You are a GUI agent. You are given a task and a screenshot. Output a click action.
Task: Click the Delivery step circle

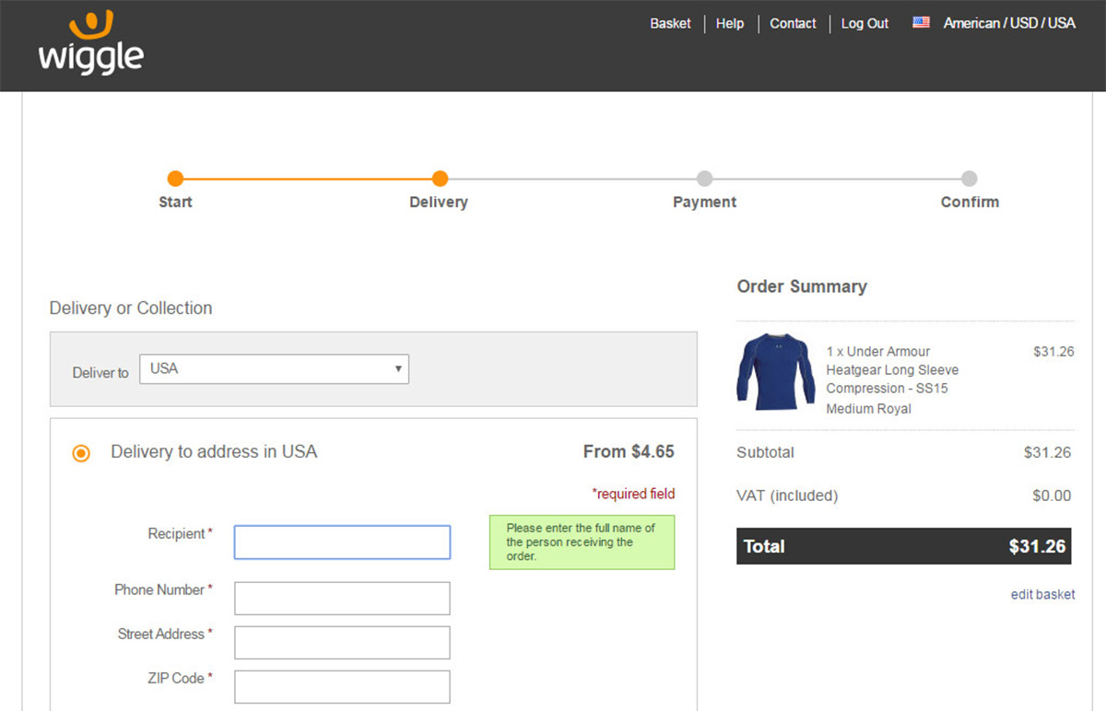tap(440, 179)
